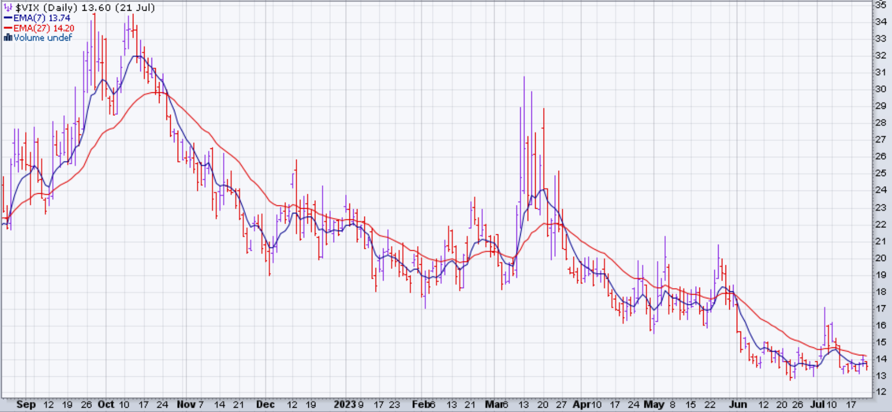Click the blue EMA(7) line swatch
Image resolution: width=892 pixels, height=412 pixels.
8,18
